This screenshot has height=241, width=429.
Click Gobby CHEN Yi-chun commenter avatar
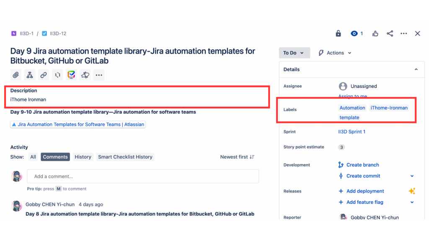point(17,206)
